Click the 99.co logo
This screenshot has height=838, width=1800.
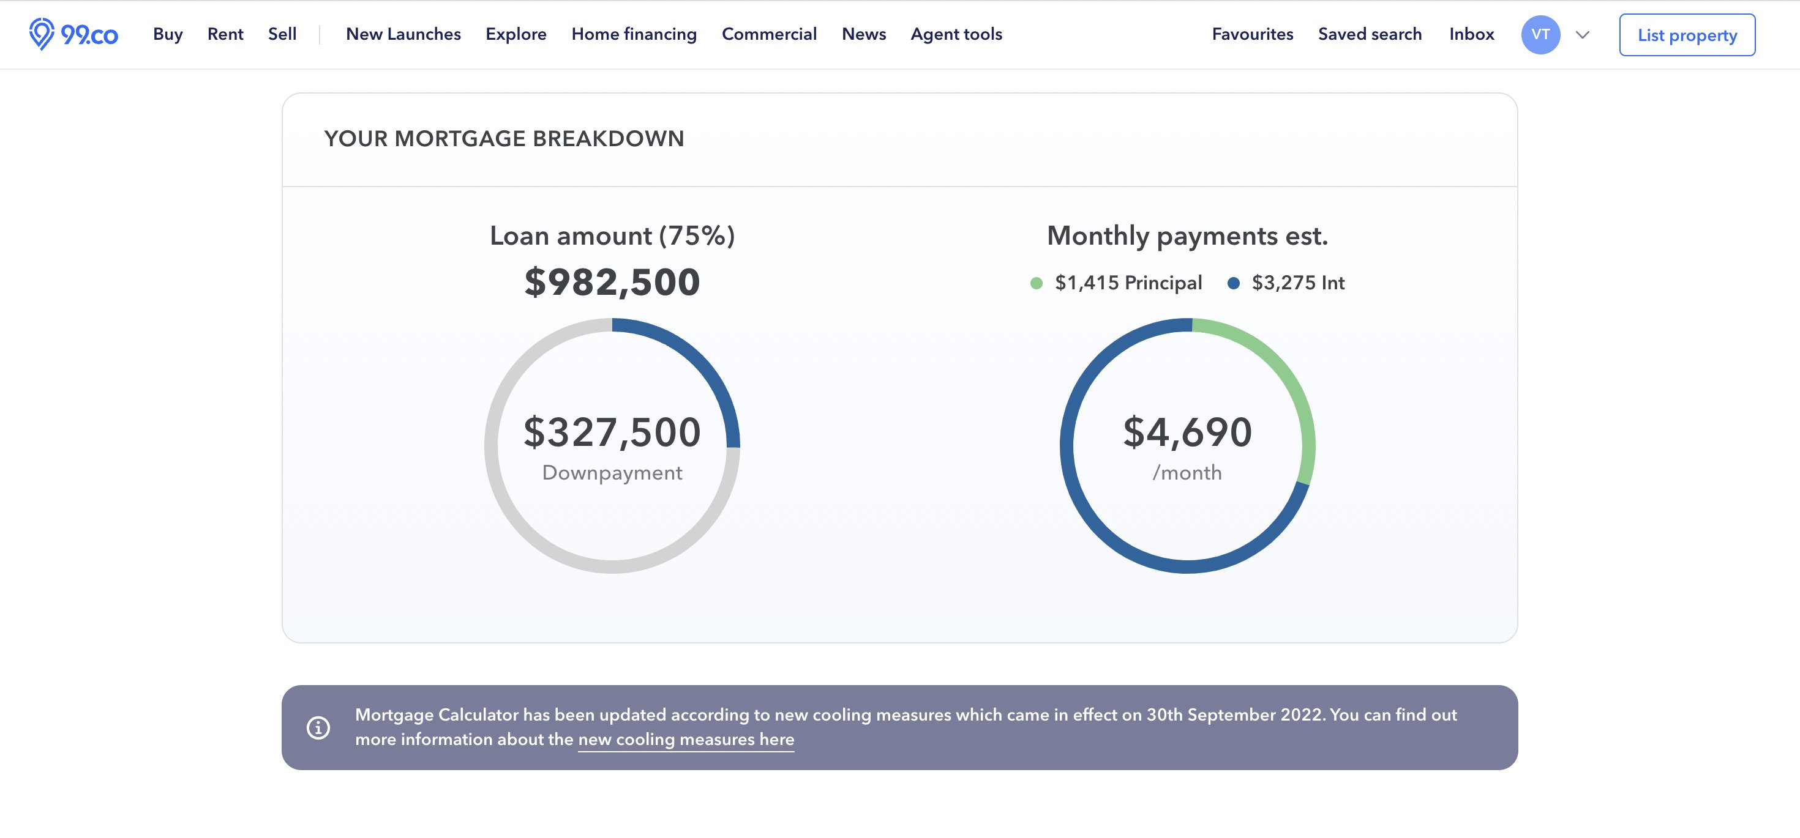(73, 34)
